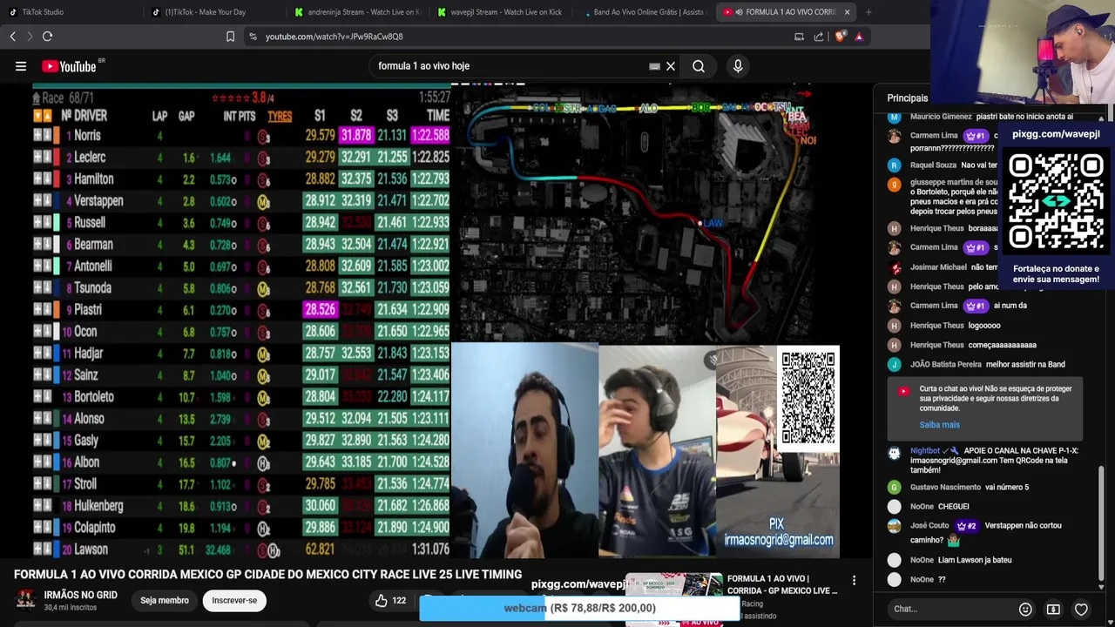Click JOÃO Batista Pereira's 'melhor assistir na Band' message
1115x627 pixels.
click(1025, 364)
